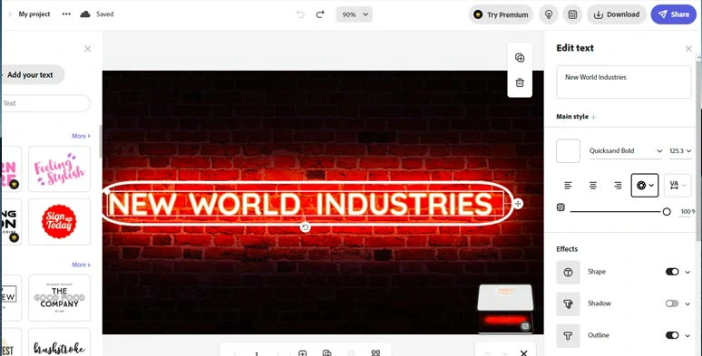Click the Share button
This screenshot has width=702, height=356.
pyautogui.click(x=673, y=14)
